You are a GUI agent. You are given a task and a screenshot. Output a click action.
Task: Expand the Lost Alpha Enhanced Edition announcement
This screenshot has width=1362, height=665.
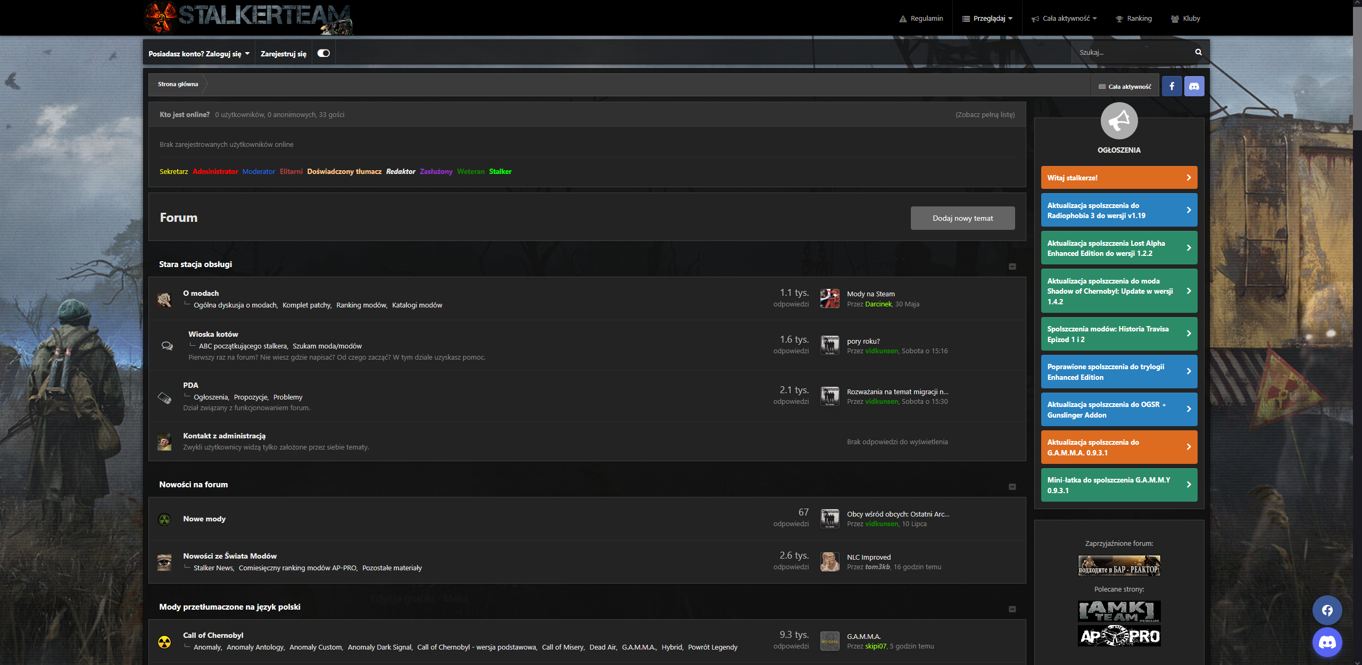[x=1119, y=248]
